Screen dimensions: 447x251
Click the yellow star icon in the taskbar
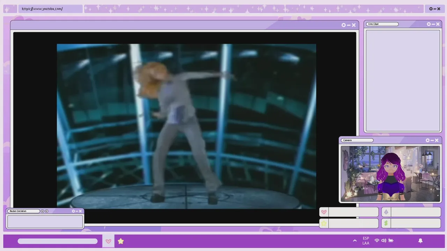click(121, 241)
